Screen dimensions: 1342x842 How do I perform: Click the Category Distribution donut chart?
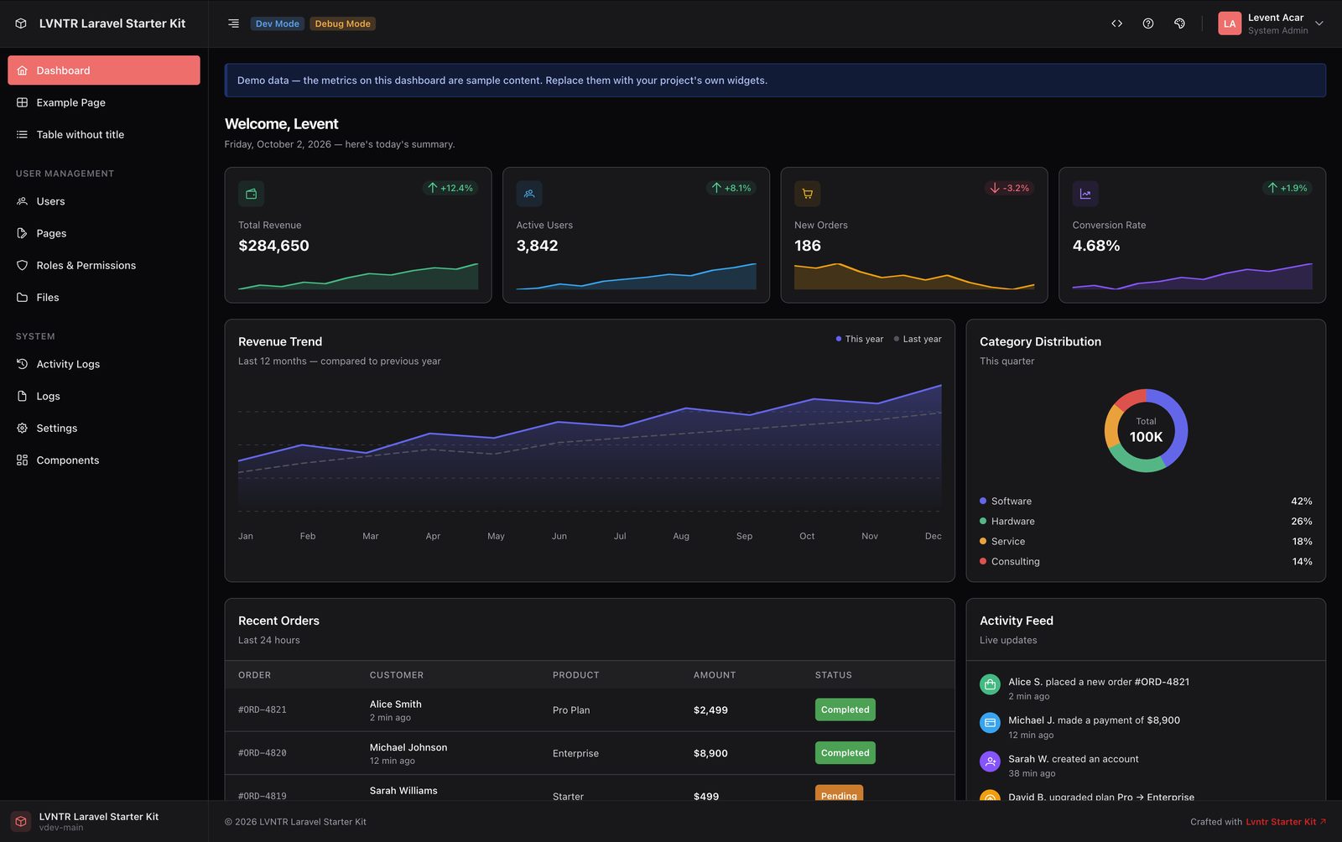click(1146, 430)
